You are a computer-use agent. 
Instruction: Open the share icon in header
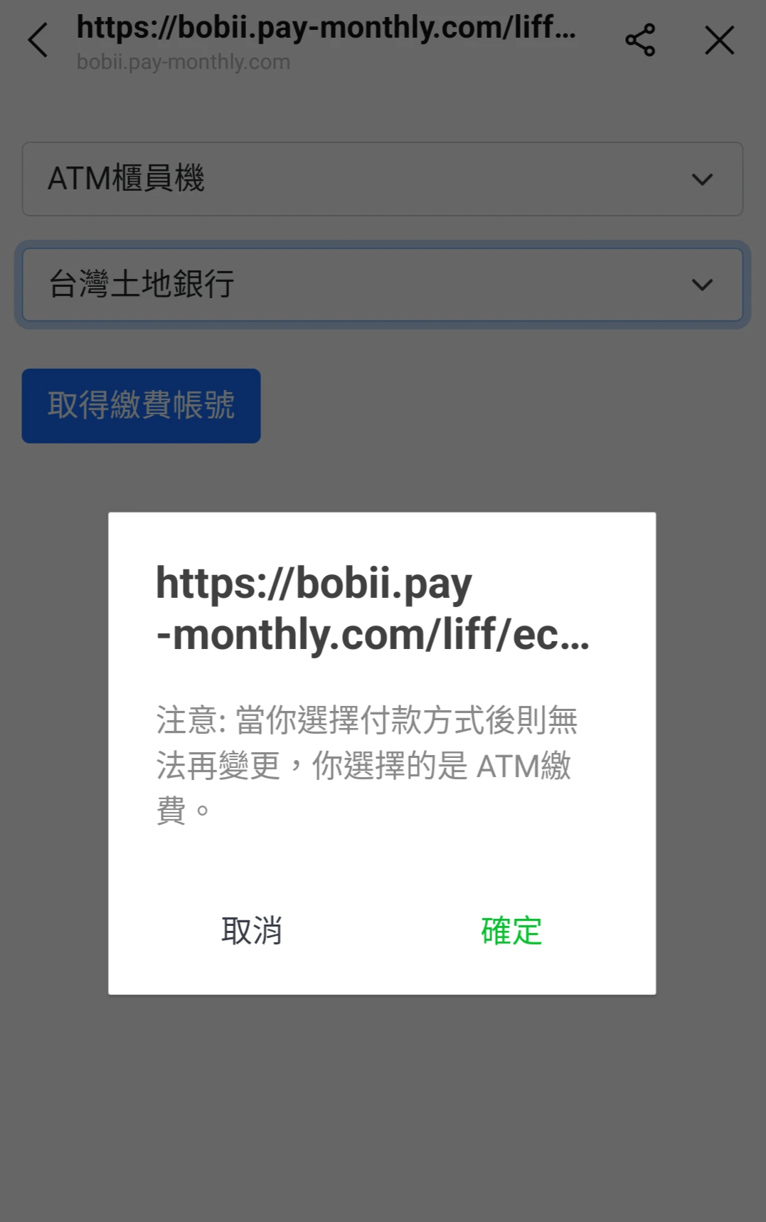click(640, 40)
